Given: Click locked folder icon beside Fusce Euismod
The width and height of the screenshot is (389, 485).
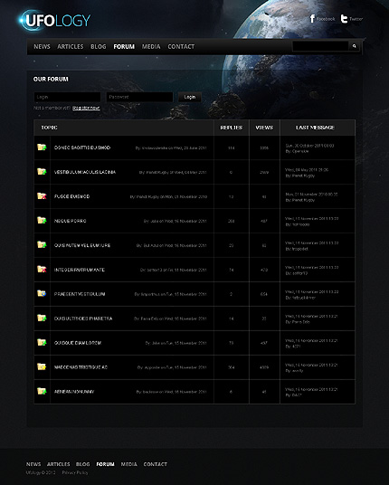Looking at the screenshot, I should (x=42, y=196).
